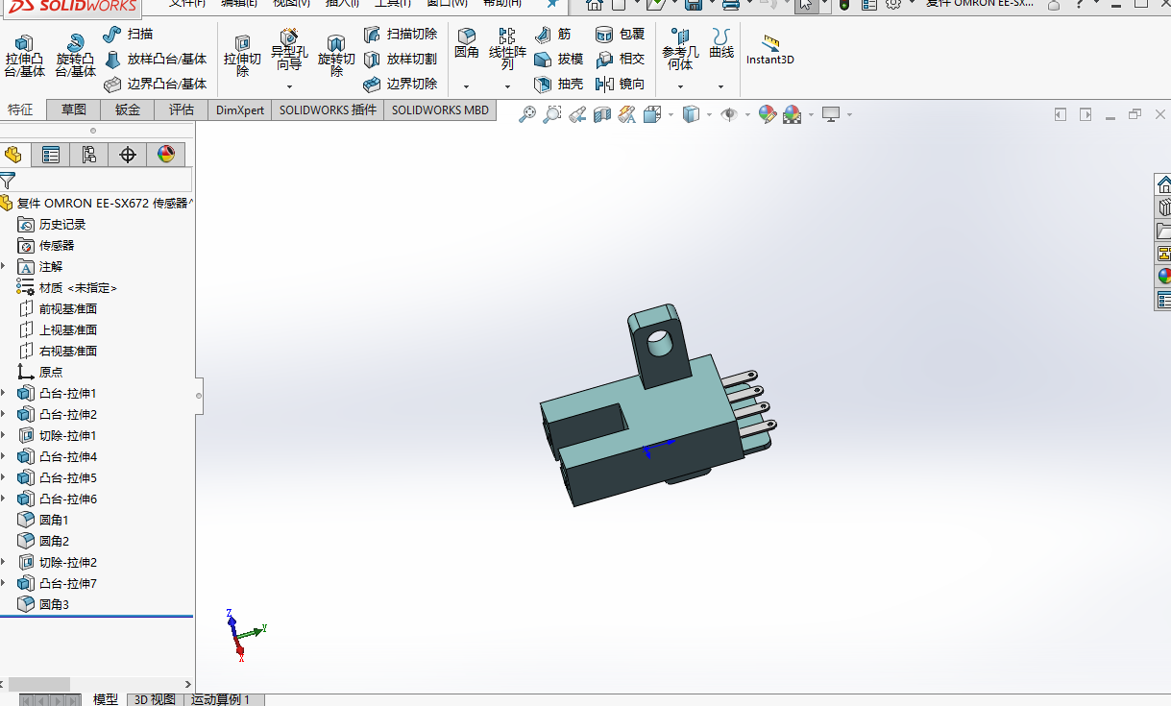Image resolution: width=1171 pixels, height=706 pixels.
Task: Select the 历史记录 history item
Action: click(x=52, y=224)
